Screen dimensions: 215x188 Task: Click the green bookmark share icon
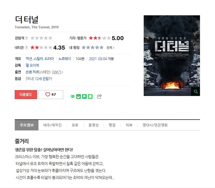tap(84, 96)
